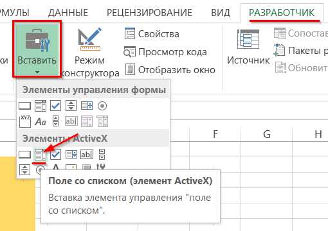Screen dimensions: 328x231
Task: Insert ActiveX text box abl
Action: tap(87, 154)
